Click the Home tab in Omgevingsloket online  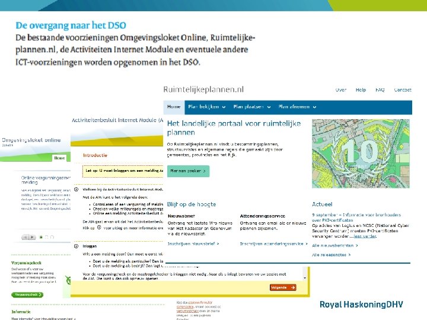(59, 158)
